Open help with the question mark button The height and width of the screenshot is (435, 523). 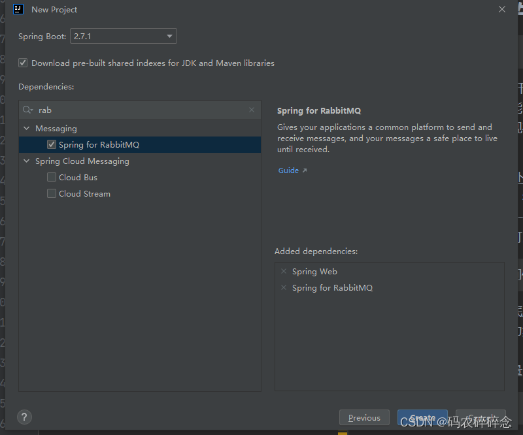(x=24, y=417)
